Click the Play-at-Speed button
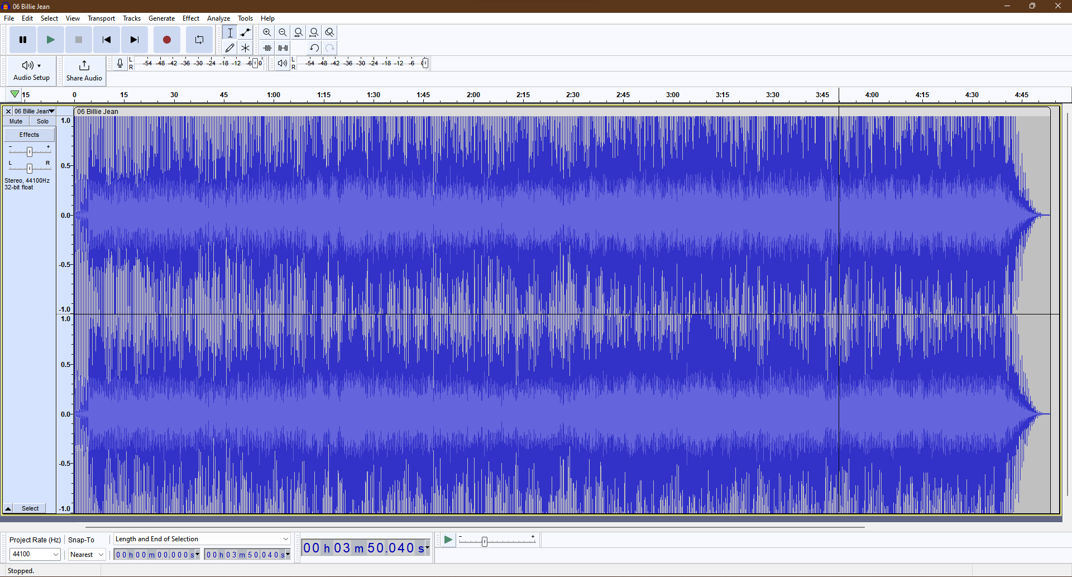This screenshot has height=577, width=1072. click(x=448, y=540)
